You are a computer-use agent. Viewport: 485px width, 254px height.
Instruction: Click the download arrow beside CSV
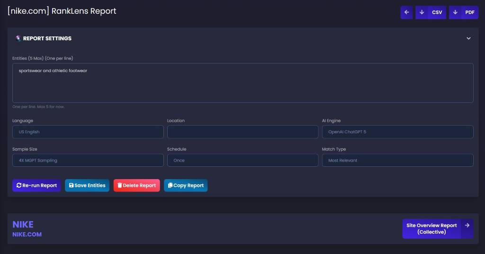pos(422,12)
